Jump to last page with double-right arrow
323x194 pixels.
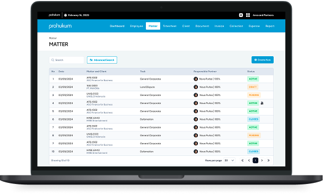tap(268, 161)
